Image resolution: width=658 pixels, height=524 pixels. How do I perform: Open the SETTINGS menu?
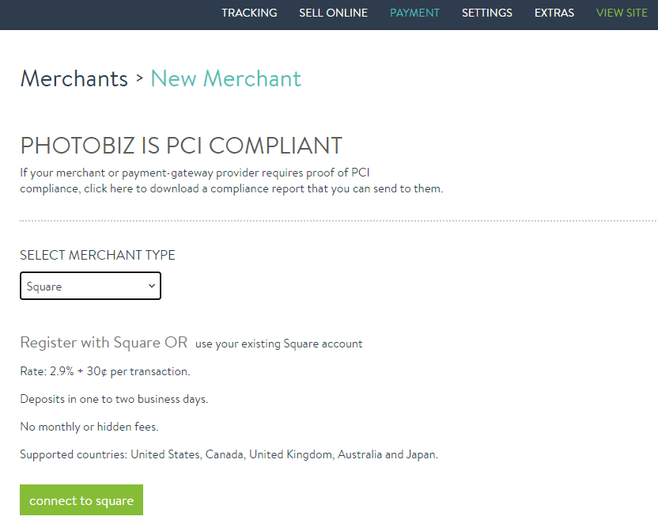point(486,13)
